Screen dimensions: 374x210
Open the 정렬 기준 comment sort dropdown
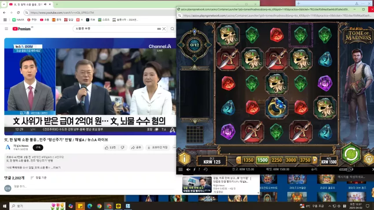[39, 177]
